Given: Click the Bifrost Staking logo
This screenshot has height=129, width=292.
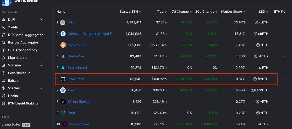Looking at the screenshot, I should 63,102.
